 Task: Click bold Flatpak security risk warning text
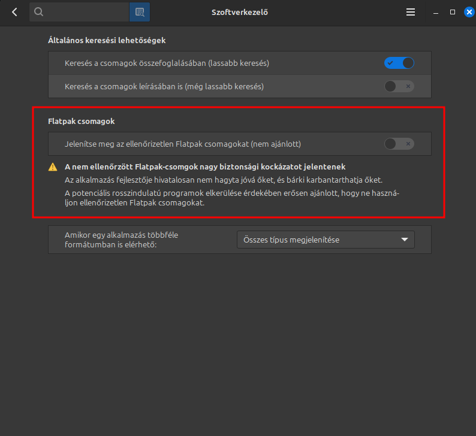pos(205,166)
